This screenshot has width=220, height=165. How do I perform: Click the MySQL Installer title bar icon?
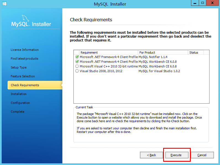pos(4,4)
